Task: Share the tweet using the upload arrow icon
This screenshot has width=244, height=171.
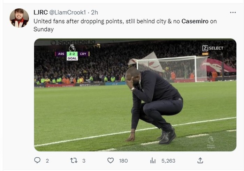Action: (x=200, y=161)
